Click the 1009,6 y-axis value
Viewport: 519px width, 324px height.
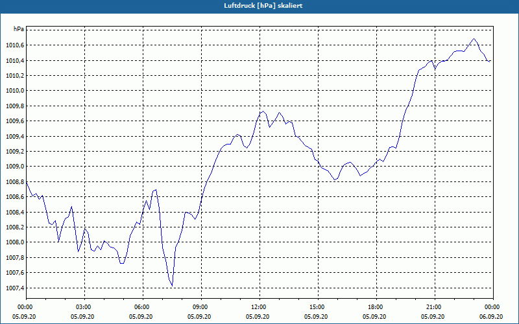point(15,121)
